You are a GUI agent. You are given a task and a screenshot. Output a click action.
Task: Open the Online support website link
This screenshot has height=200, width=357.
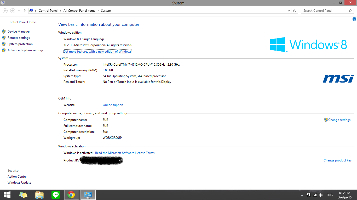[113, 105]
